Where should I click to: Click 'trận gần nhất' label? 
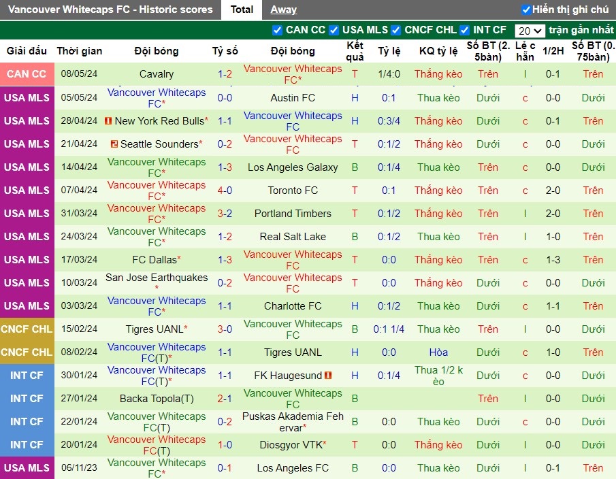[581, 30]
